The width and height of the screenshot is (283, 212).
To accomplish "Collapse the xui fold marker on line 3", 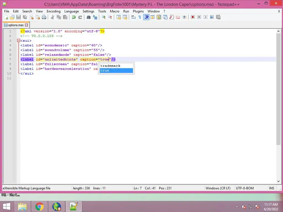I will point(19,41).
